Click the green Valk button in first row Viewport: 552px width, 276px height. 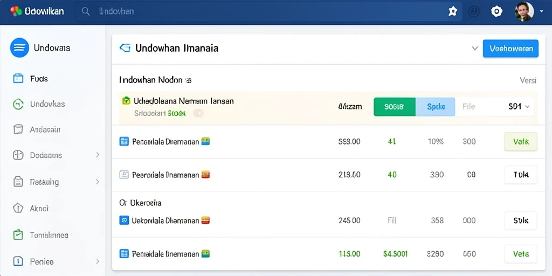tap(521, 142)
